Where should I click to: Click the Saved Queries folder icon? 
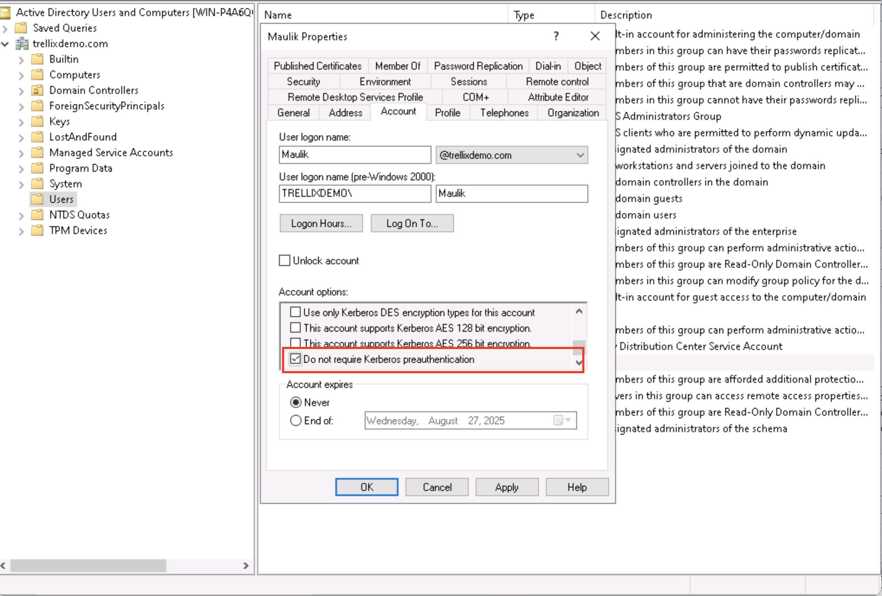(x=21, y=28)
